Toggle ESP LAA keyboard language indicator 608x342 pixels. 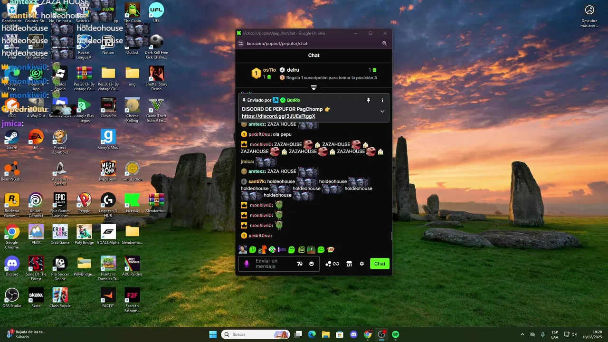pos(555,334)
